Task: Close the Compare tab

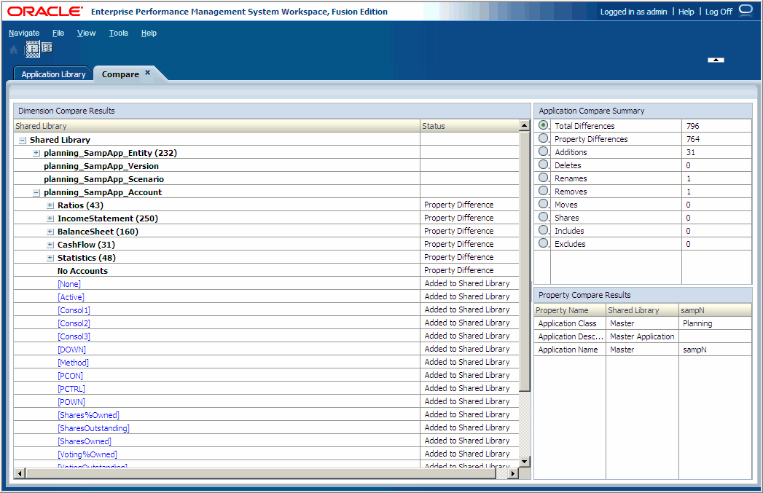Action: pos(147,72)
